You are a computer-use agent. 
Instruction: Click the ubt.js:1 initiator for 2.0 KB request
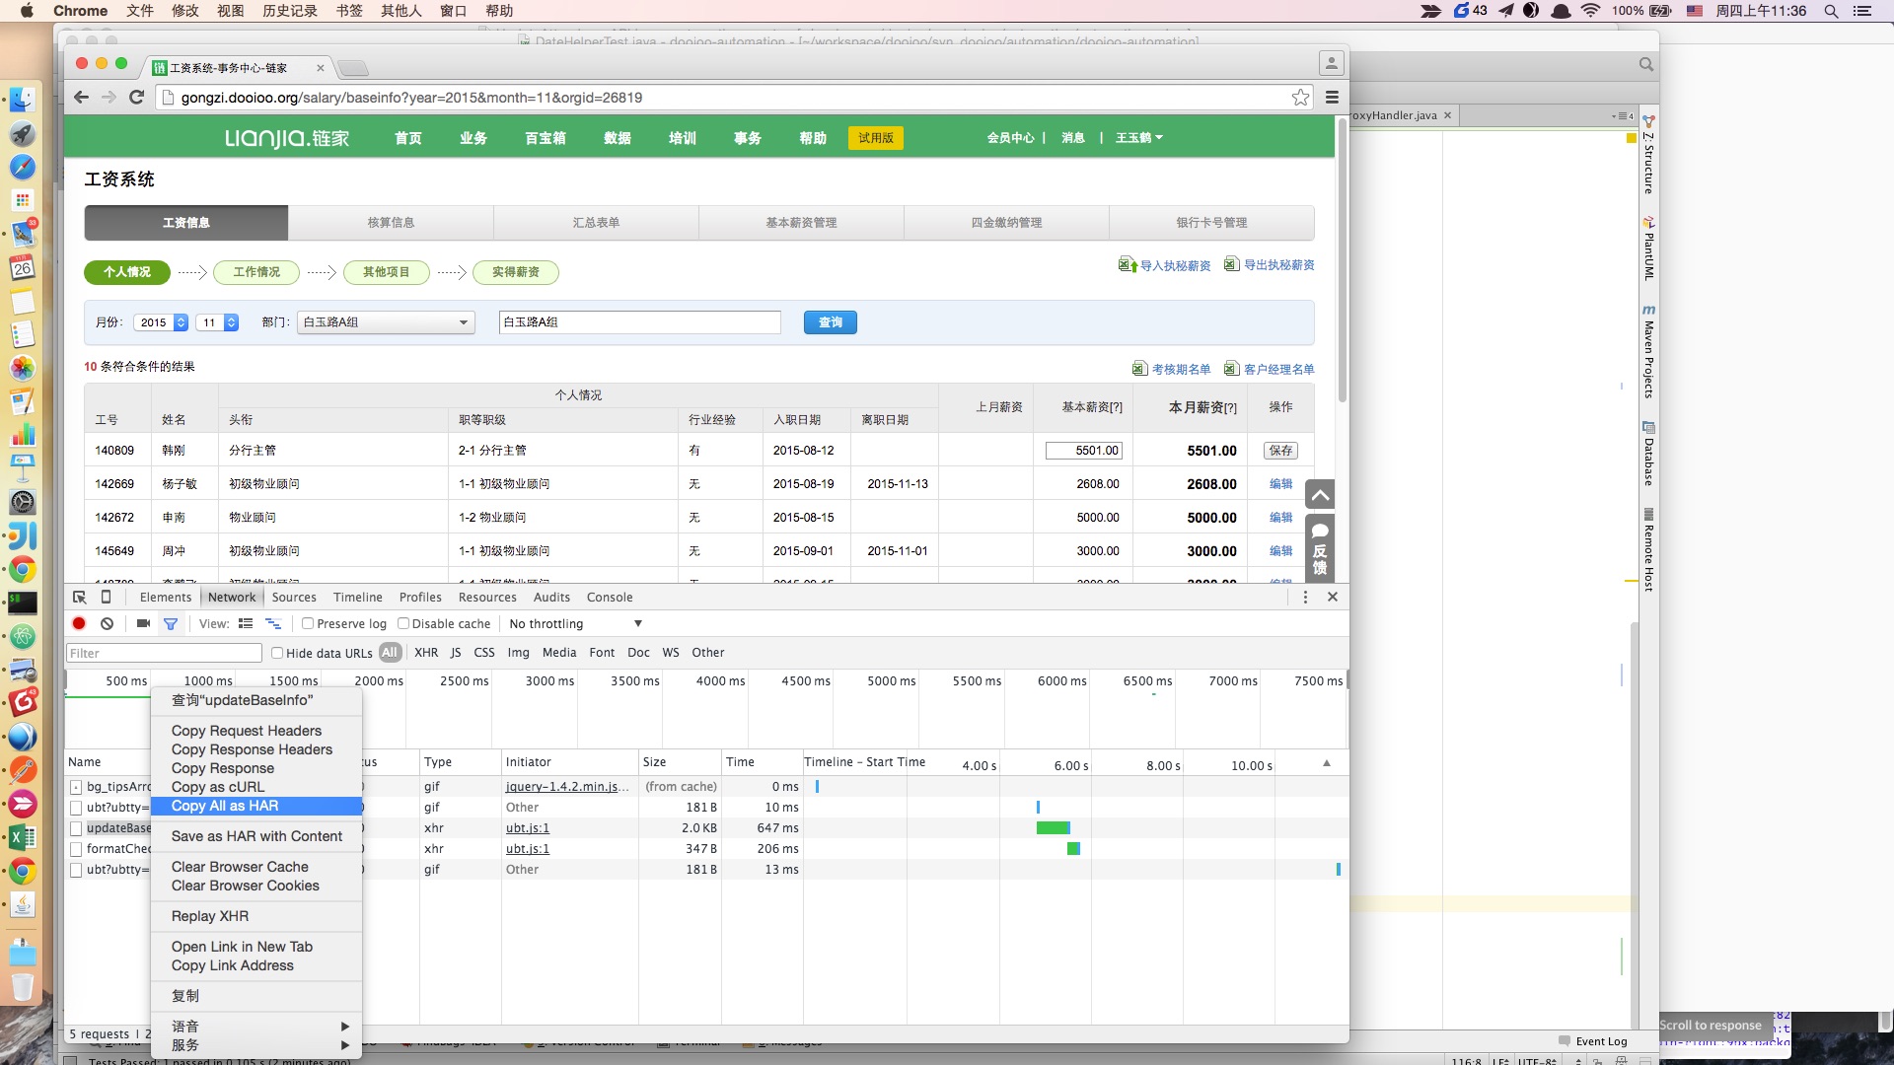click(x=528, y=828)
